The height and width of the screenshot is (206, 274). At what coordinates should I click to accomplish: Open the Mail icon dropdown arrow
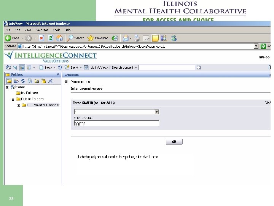(131, 38)
